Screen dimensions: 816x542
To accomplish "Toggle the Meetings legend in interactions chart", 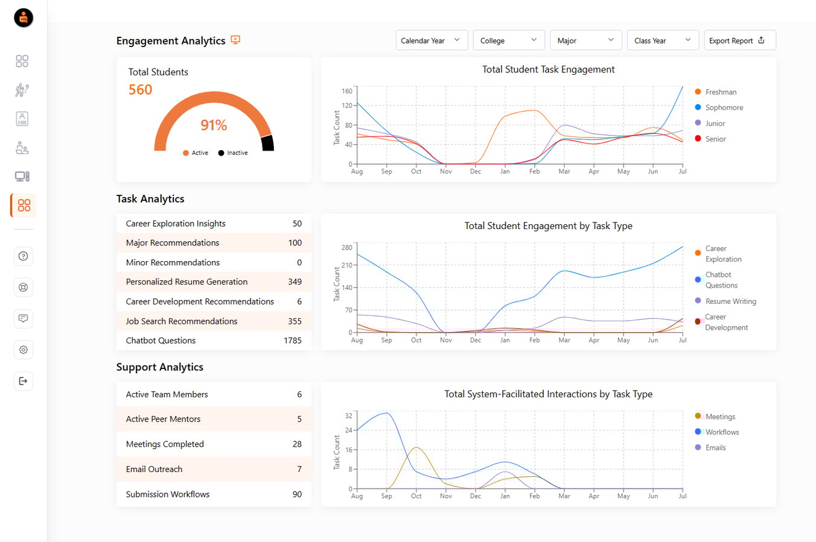I will pyautogui.click(x=716, y=416).
